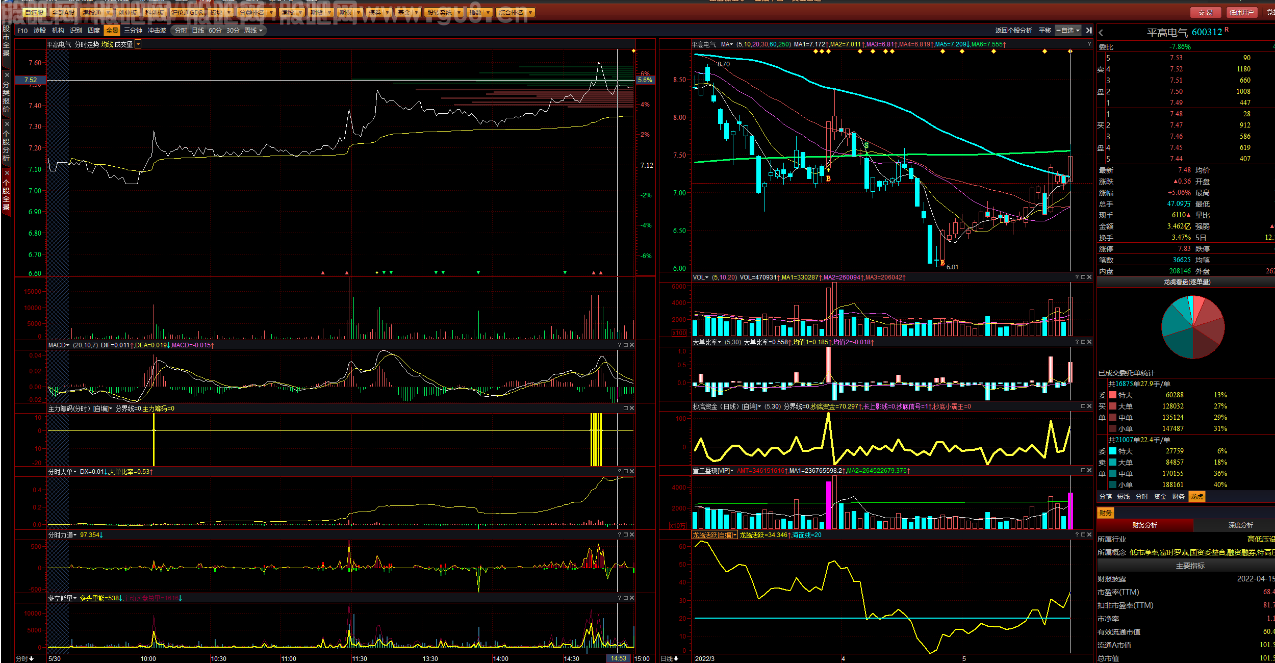Toggle the 全景 panoramic view

(x=112, y=31)
